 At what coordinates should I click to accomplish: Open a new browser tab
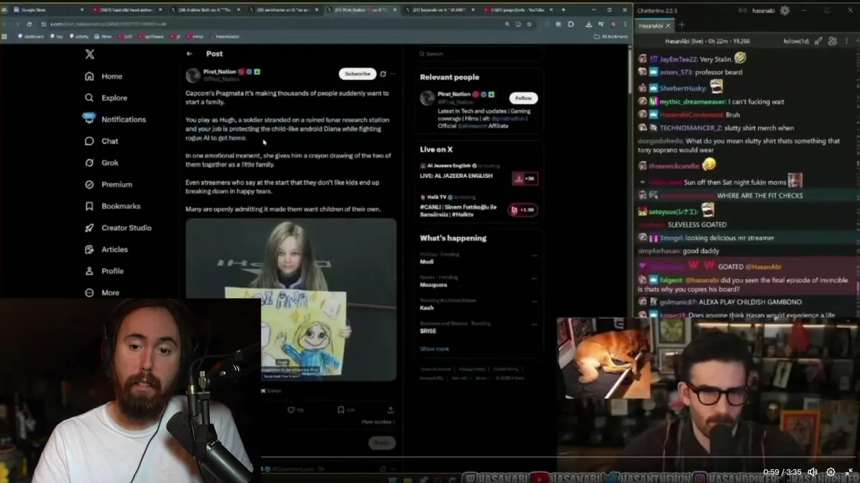point(562,10)
